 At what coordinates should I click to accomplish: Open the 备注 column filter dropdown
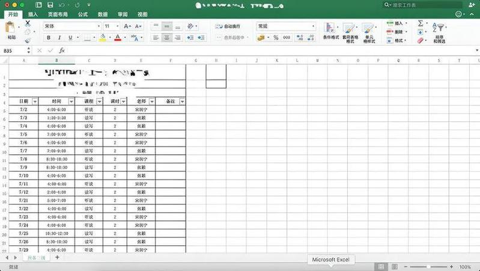click(182, 102)
